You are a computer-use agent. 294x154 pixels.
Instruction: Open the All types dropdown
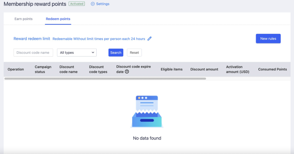point(77,52)
